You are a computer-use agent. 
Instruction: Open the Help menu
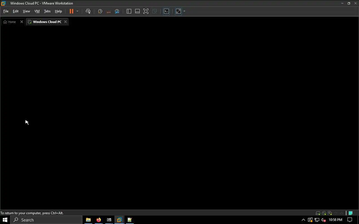pos(58,11)
